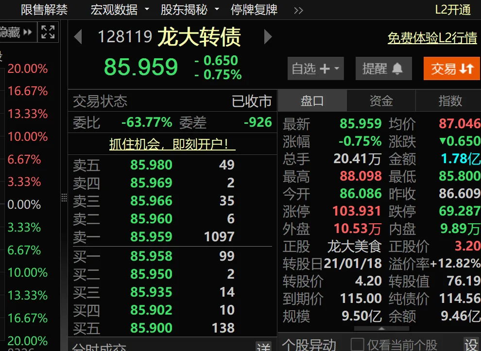Click the 到期价 value 115.00
Image resolution: width=481 pixels, height=351 pixels.
361,298
